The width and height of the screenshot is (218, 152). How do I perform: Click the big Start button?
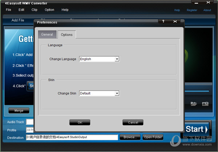pyautogui.click(x=197, y=129)
